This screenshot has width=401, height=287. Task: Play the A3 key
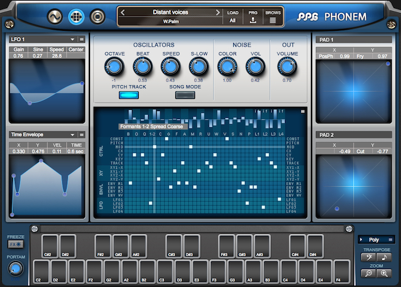pyautogui.click(x=253, y=272)
